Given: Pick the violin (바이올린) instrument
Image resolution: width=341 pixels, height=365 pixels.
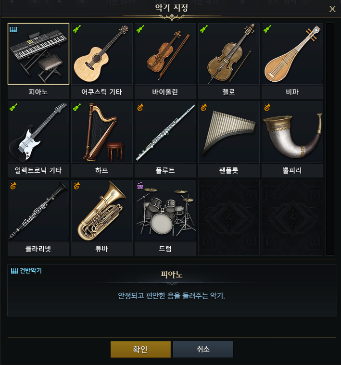Looking at the screenshot, I should click(165, 61).
